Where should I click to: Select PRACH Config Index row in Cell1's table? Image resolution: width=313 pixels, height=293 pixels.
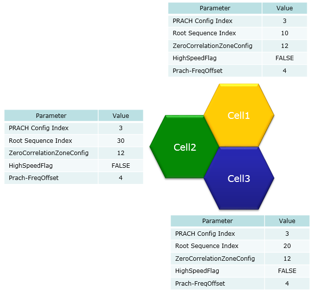[x=238, y=21]
